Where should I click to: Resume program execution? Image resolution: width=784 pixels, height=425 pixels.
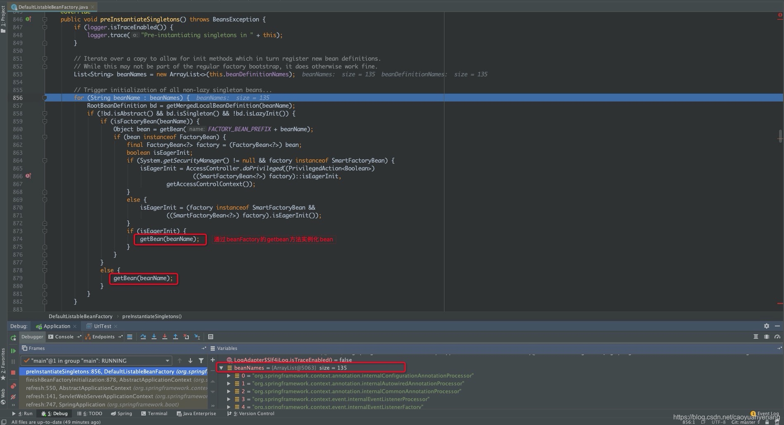pyautogui.click(x=13, y=351)
